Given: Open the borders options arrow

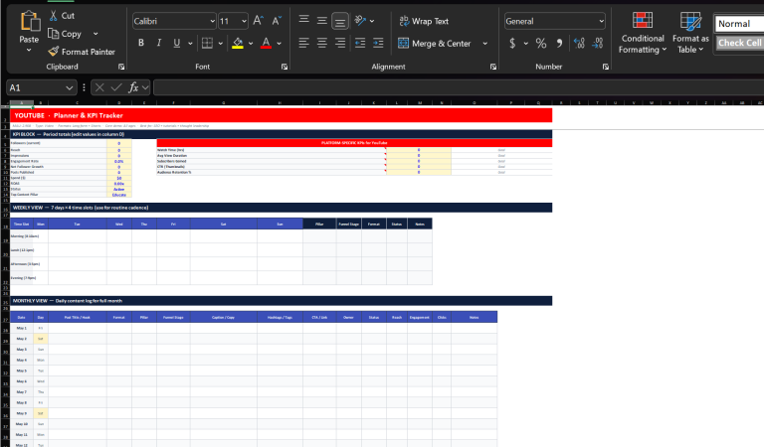Looking at the screenshot, I should [220, 44].
